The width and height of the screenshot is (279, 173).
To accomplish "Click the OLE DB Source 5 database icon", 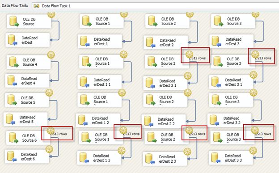I will pyautogui.click(x=12, y=100).
